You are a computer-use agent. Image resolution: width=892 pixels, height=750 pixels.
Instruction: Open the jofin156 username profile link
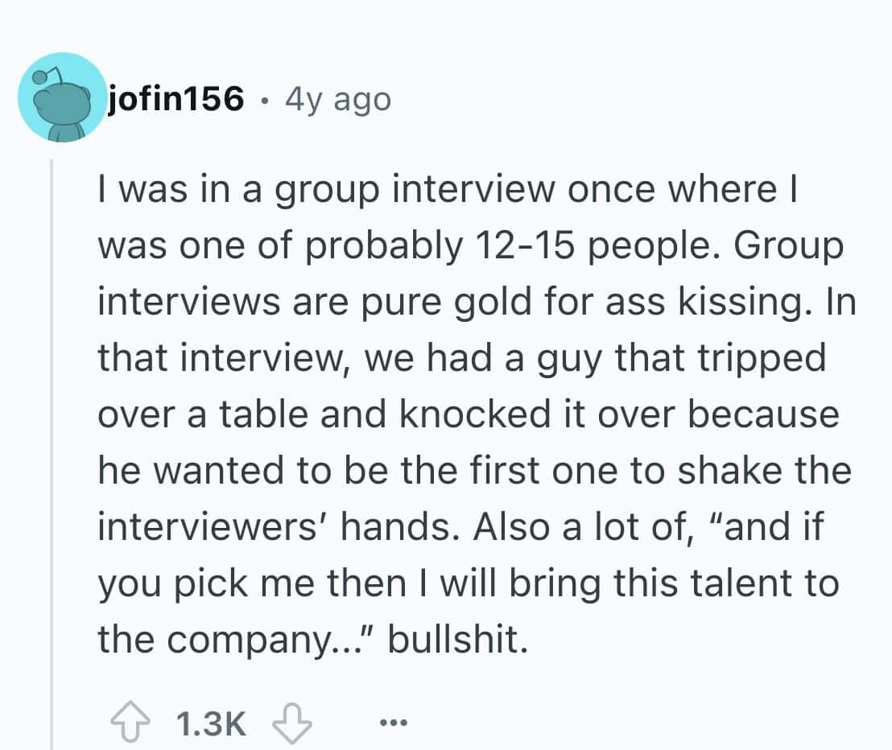pos(176,99)
